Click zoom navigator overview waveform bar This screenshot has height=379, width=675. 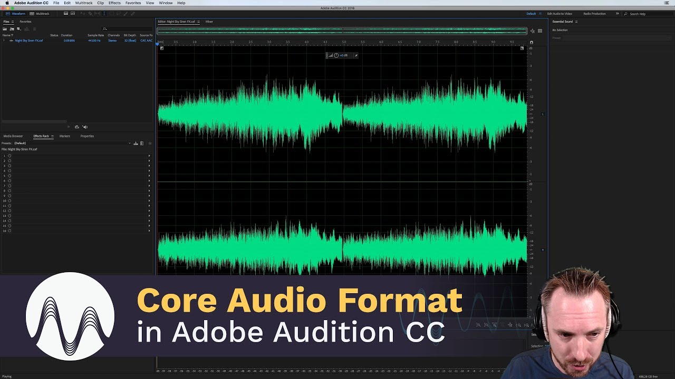click(x=342, y=31)
